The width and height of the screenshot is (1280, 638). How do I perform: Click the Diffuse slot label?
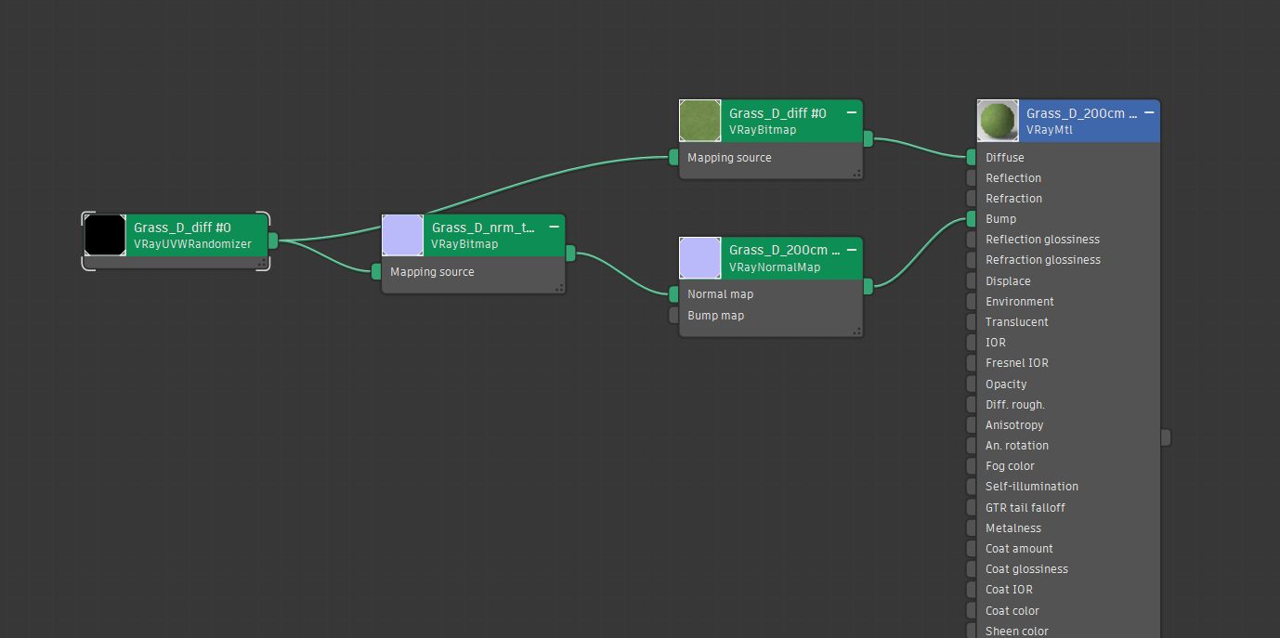point(1005,157)
